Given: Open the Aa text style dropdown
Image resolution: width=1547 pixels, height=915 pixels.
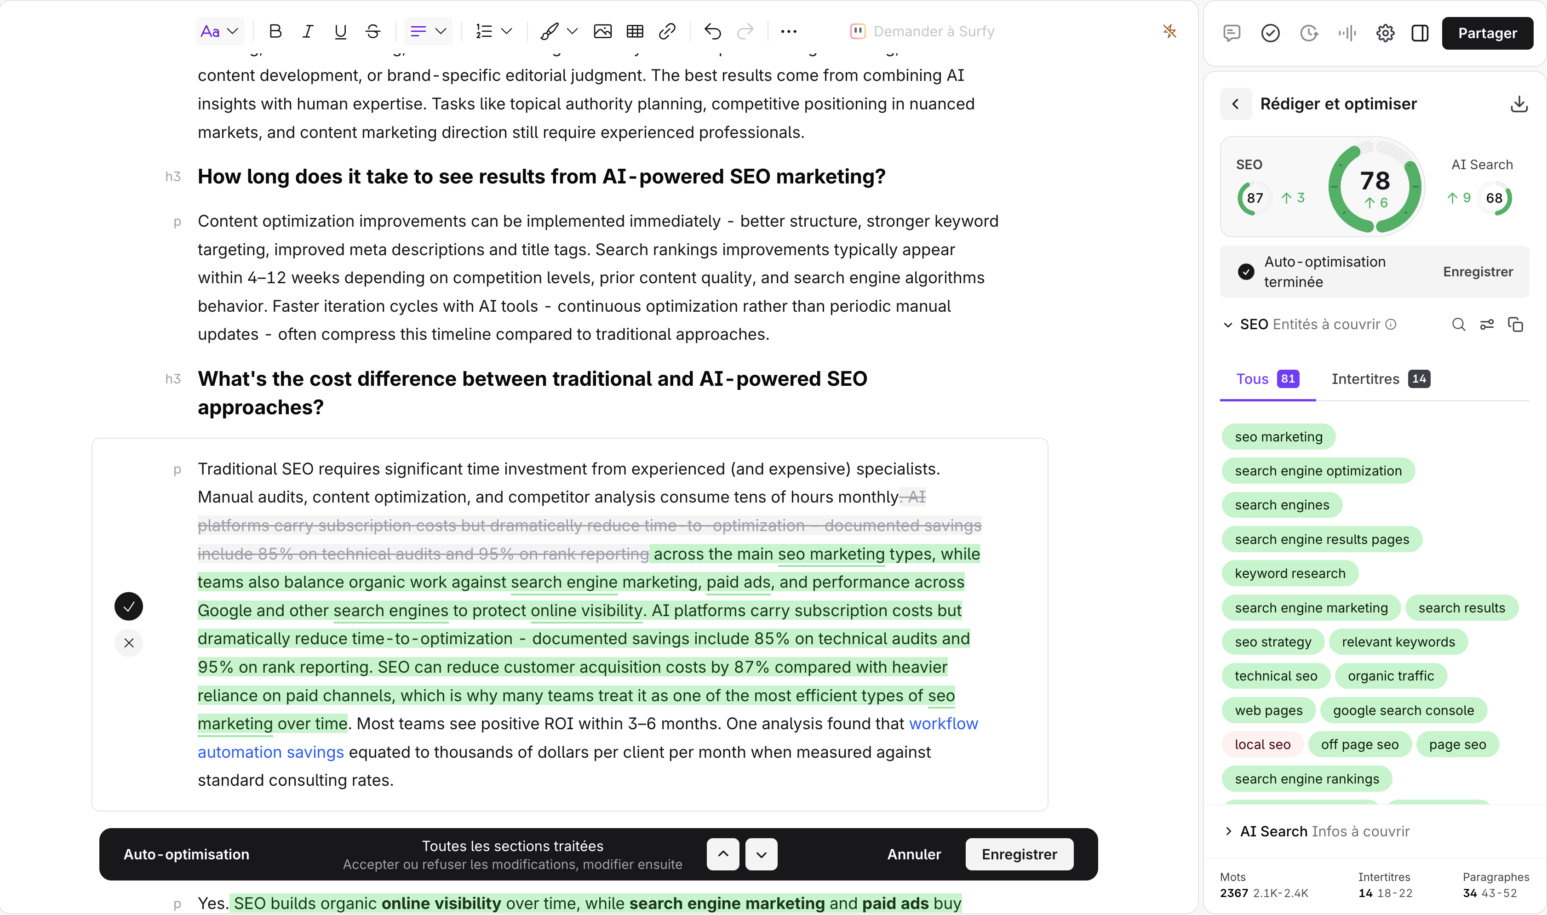Looking at the screenshot, I should 219,31.
